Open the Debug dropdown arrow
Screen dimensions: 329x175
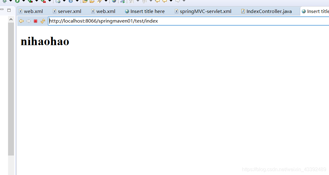[x=11, y=1]
